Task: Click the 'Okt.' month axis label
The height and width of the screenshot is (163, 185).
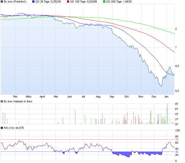Action: 127,97
